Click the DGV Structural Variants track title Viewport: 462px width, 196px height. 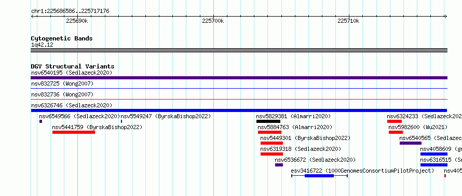click(73, 66)
